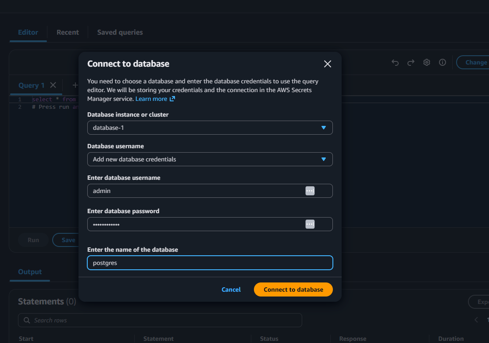Click the Statement column header
Screen dimensions: 489x343
[x=158, y=339]
